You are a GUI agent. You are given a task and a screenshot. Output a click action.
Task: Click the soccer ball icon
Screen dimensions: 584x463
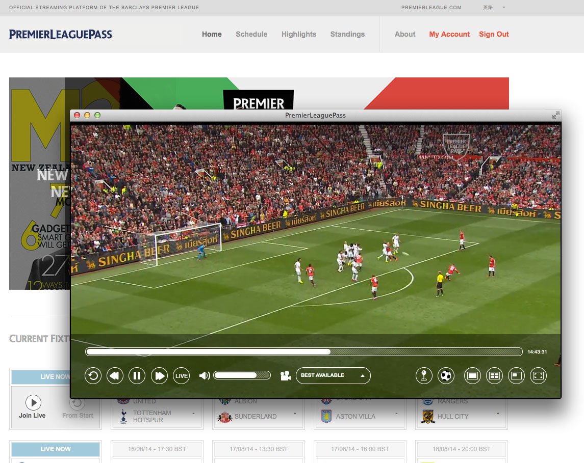pos(446,375)
